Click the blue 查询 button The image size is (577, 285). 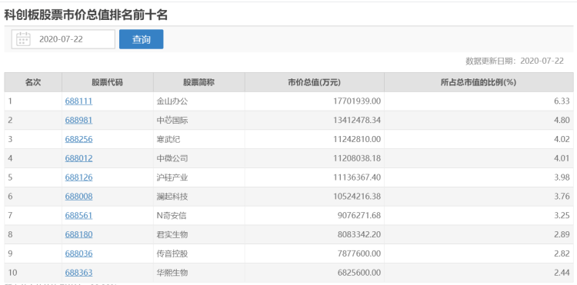[142, 39]
